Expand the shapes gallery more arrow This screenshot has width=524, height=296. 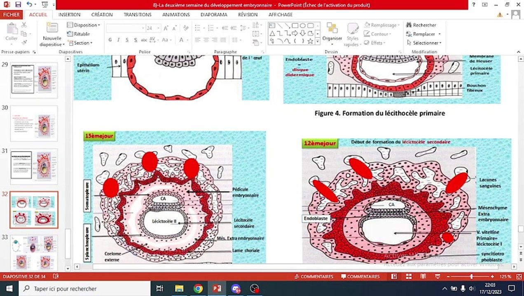pos(317,41)
